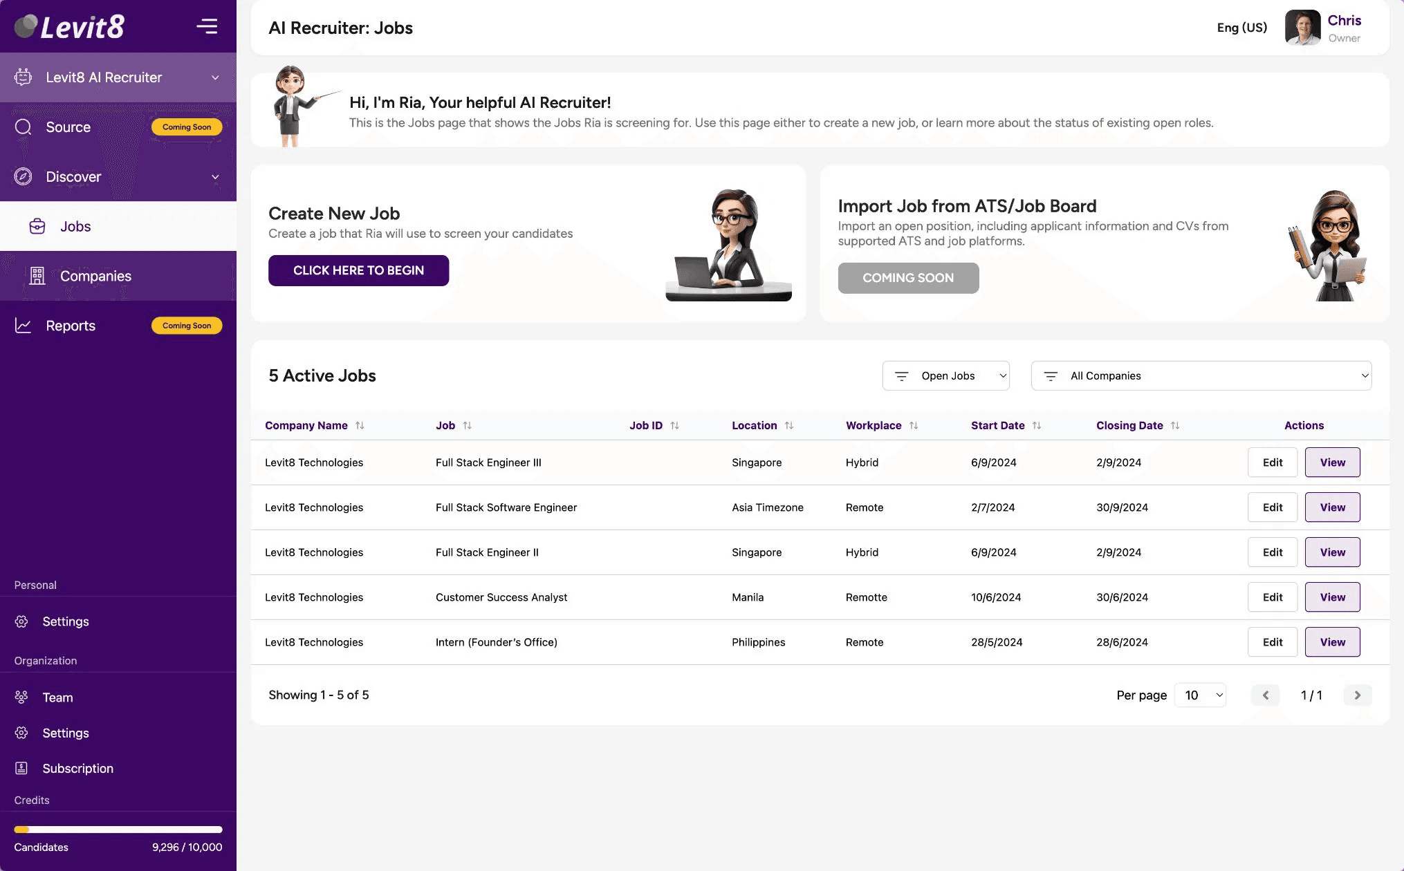Click the 28/6/2024 closing date
The width and height of the screenshot is (1404, 871).
1122,642
